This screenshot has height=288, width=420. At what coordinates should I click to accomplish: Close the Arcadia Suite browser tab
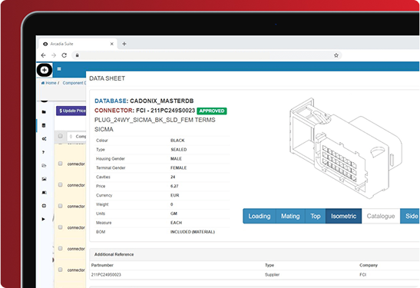click(x=112, y=44)
